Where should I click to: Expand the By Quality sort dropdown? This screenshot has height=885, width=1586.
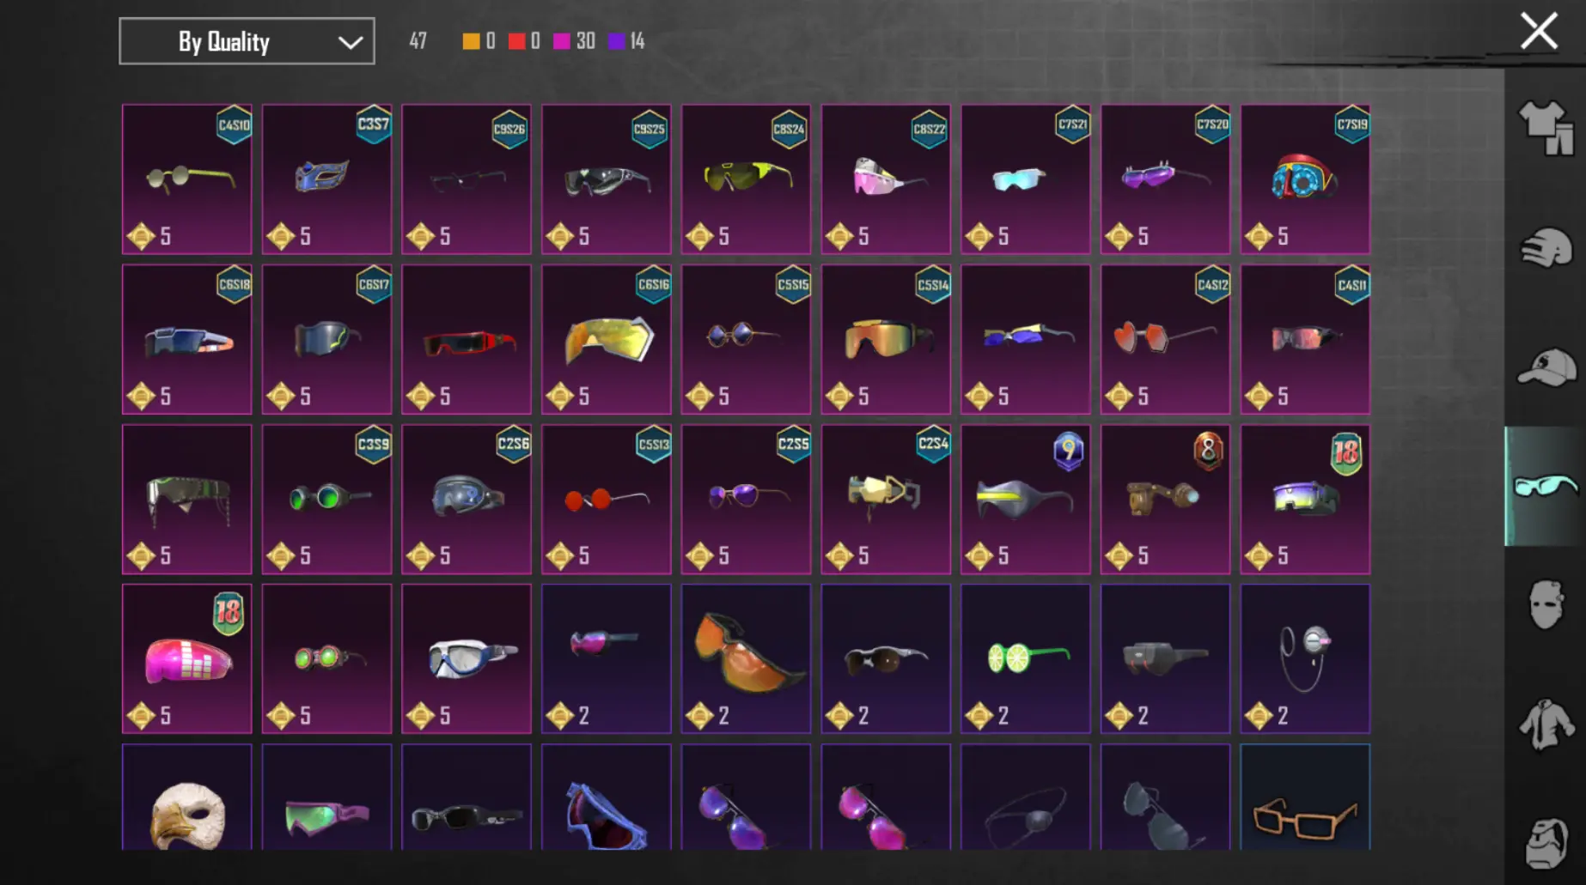pyautogui.click(x=247, y=41)
